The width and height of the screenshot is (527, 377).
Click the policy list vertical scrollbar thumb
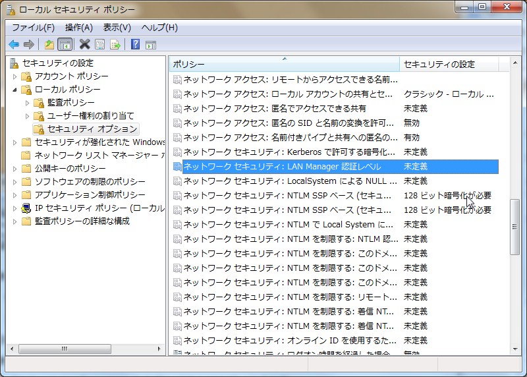(x=514, y=227)
